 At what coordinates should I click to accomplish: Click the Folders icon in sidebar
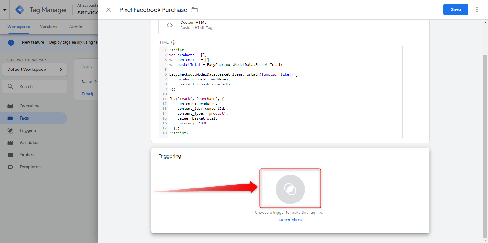coord(10,155)
